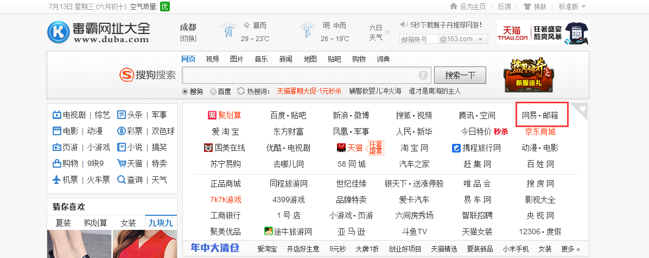The width and height of the screenshot is (649, 258).
Task: Click the news icon beside 头条
Action: [121, 115]
